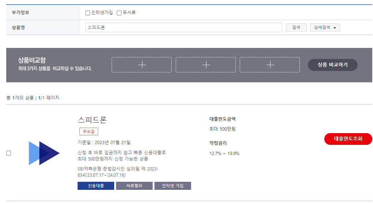373x203 pixels.
Task: Click the SBI blue arrow logo
Action: click(x=44, y=153)
